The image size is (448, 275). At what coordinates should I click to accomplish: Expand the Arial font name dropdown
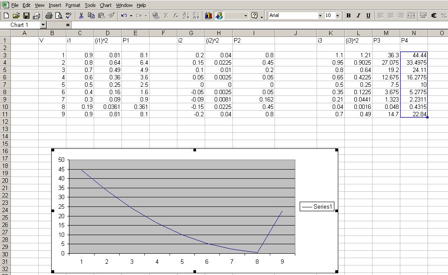320,16
